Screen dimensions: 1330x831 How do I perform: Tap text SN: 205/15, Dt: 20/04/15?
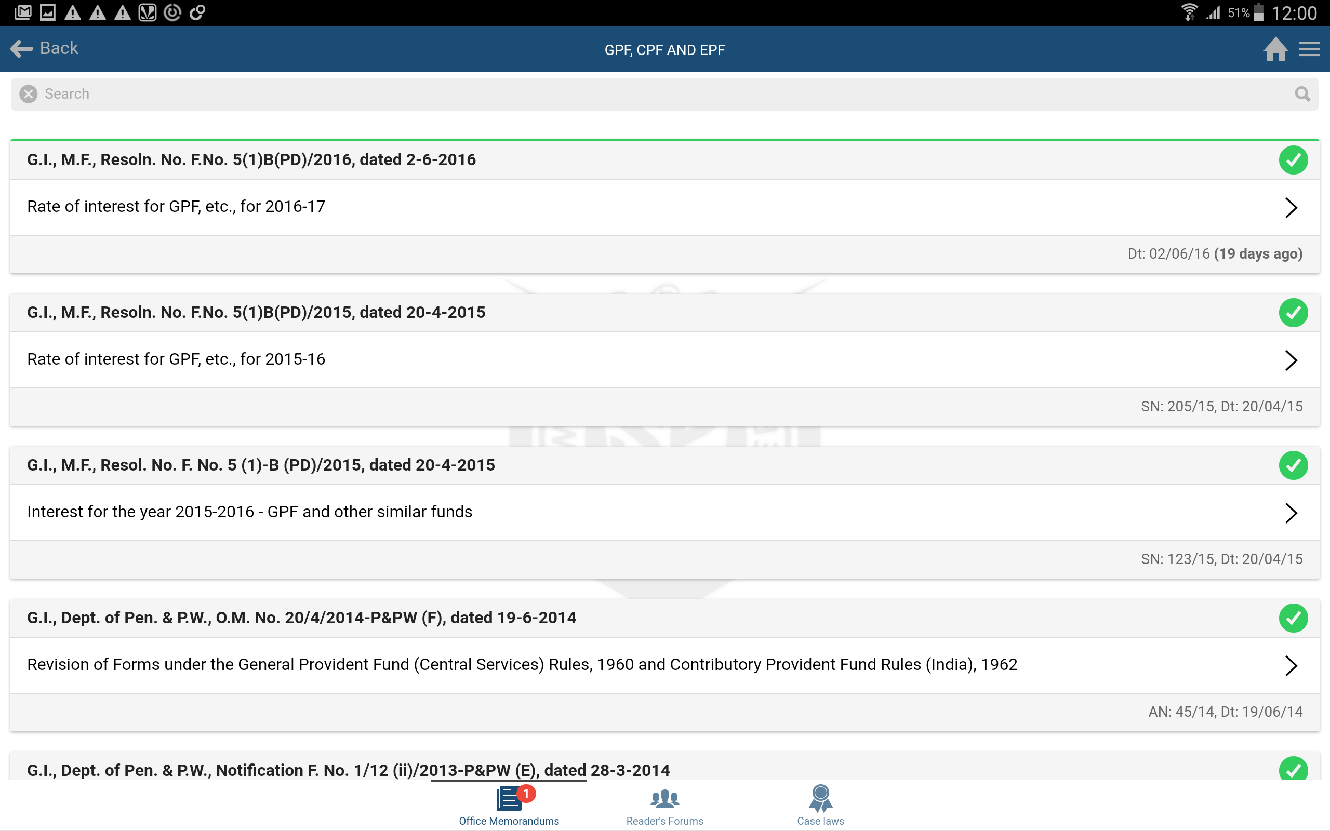click(1222, 407)
